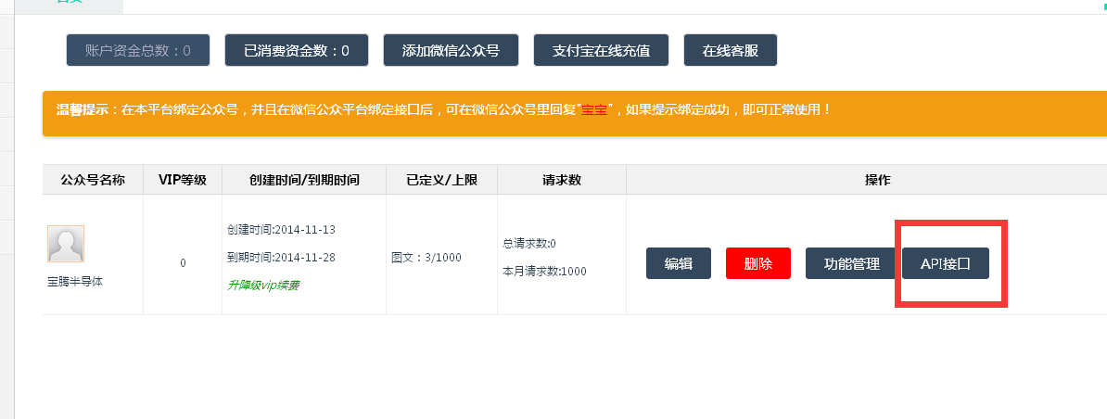Viewport: 1107px width, 419px height.
Task: Contact support via 在线客服 button
Action: coord(730,50)
